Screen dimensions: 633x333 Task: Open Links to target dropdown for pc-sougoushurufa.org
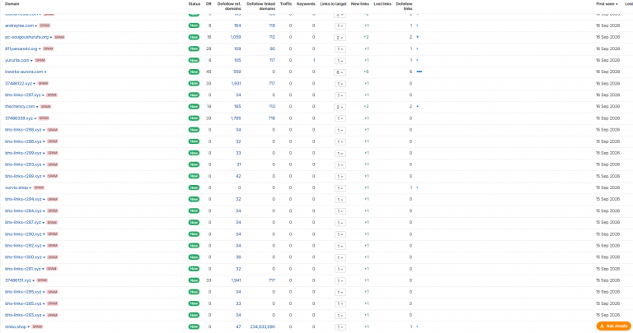click(340, 38)
